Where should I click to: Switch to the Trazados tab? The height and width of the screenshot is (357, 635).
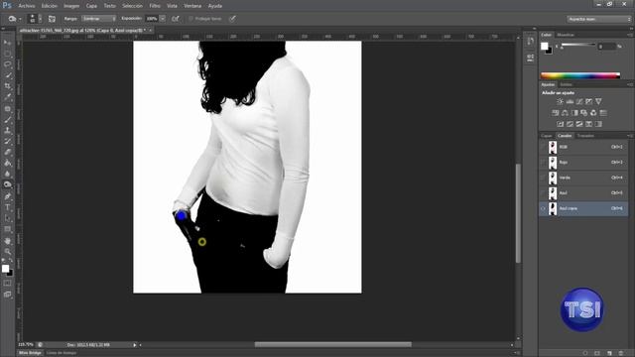(x=585, y=136)
